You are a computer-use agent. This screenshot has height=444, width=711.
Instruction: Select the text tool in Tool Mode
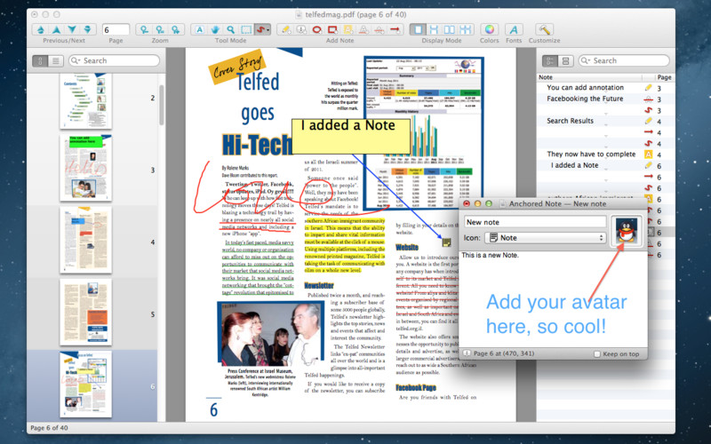199,29
